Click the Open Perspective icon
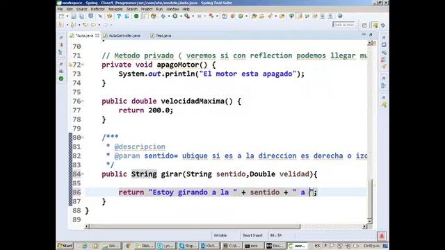 pyautogui.click(x=364, y=25)
